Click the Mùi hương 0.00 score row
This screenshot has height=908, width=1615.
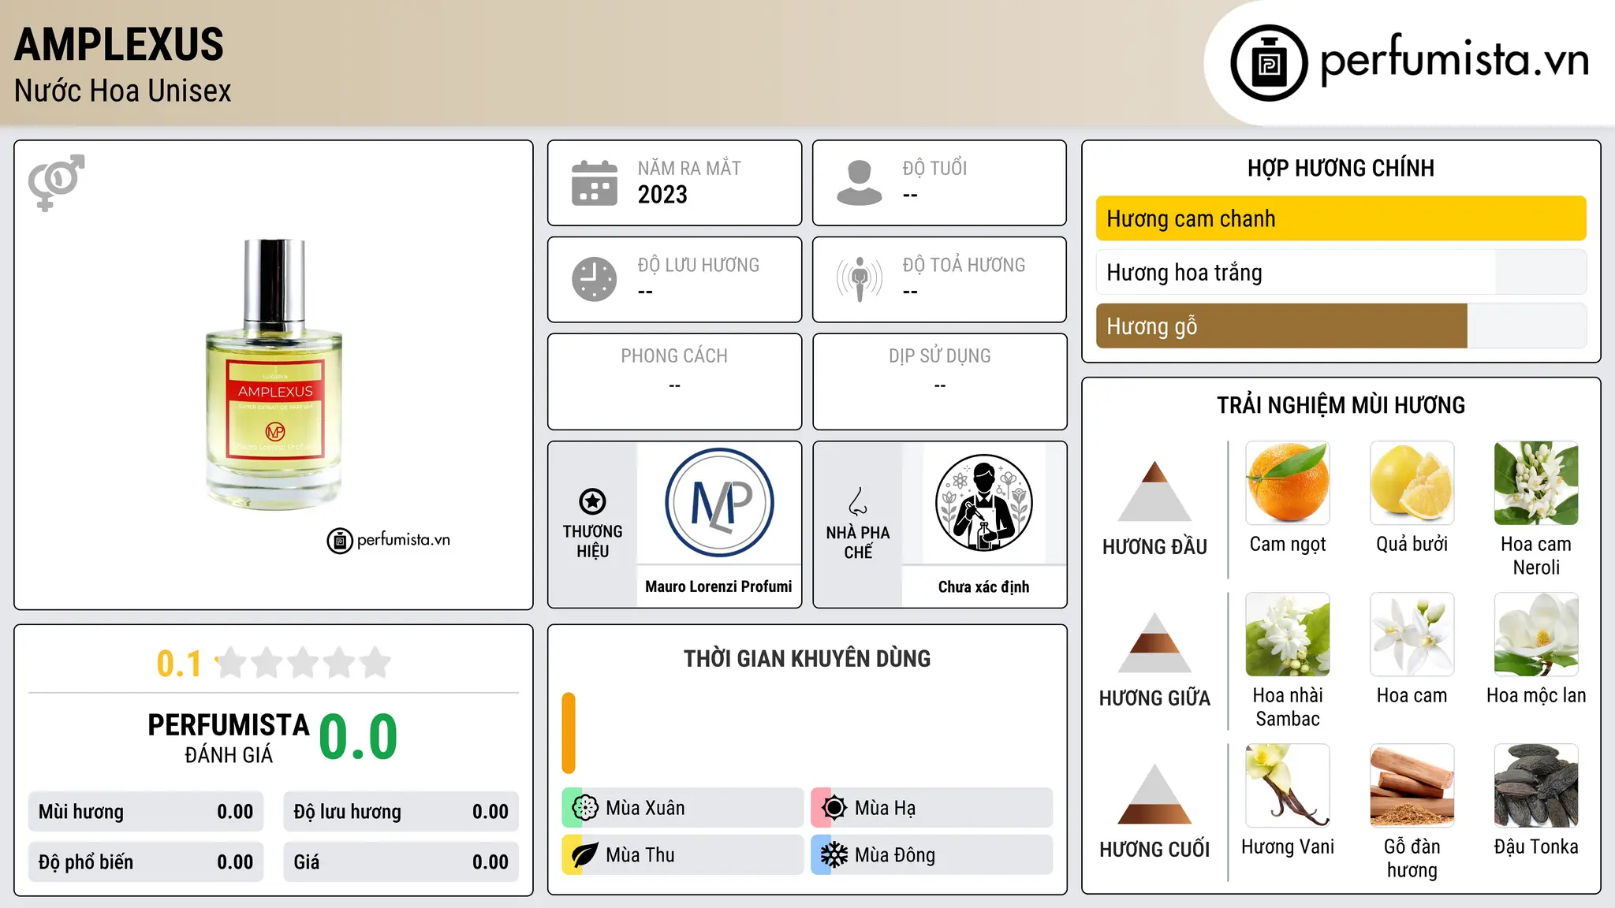[146, 812]
